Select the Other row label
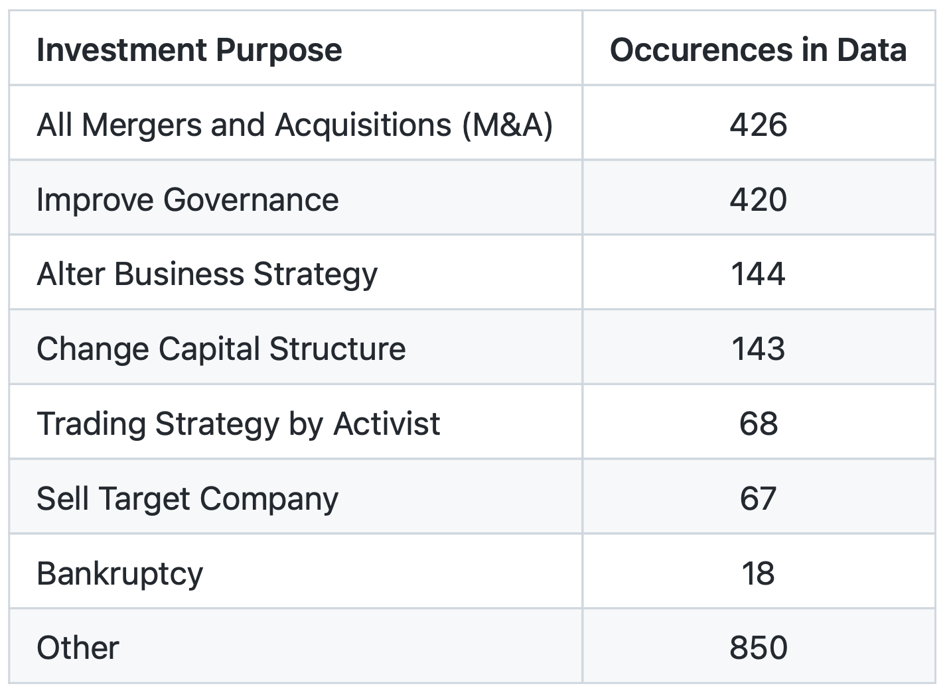The image size is (949, 696). point(78,648)
